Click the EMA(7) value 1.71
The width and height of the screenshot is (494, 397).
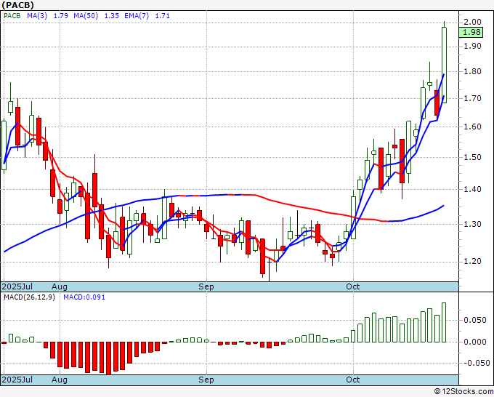click(x=163, y=16)
